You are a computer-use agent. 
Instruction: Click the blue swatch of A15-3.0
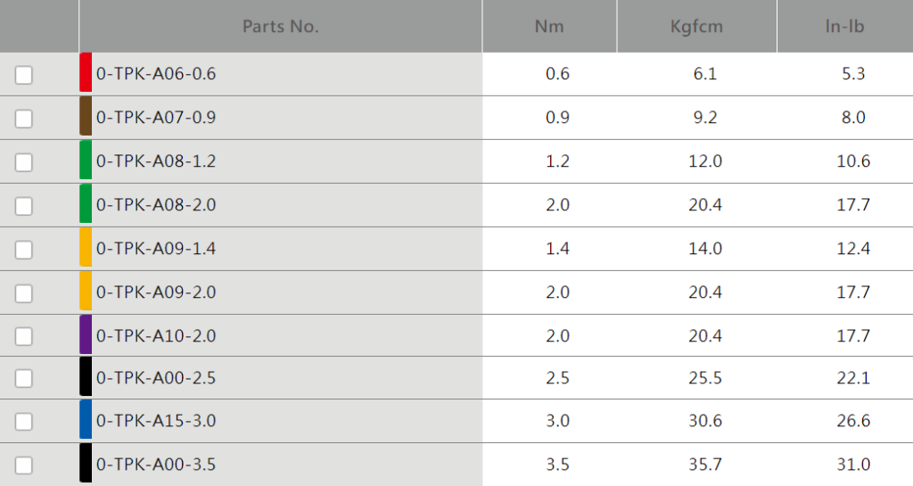(x=86, y=419)
